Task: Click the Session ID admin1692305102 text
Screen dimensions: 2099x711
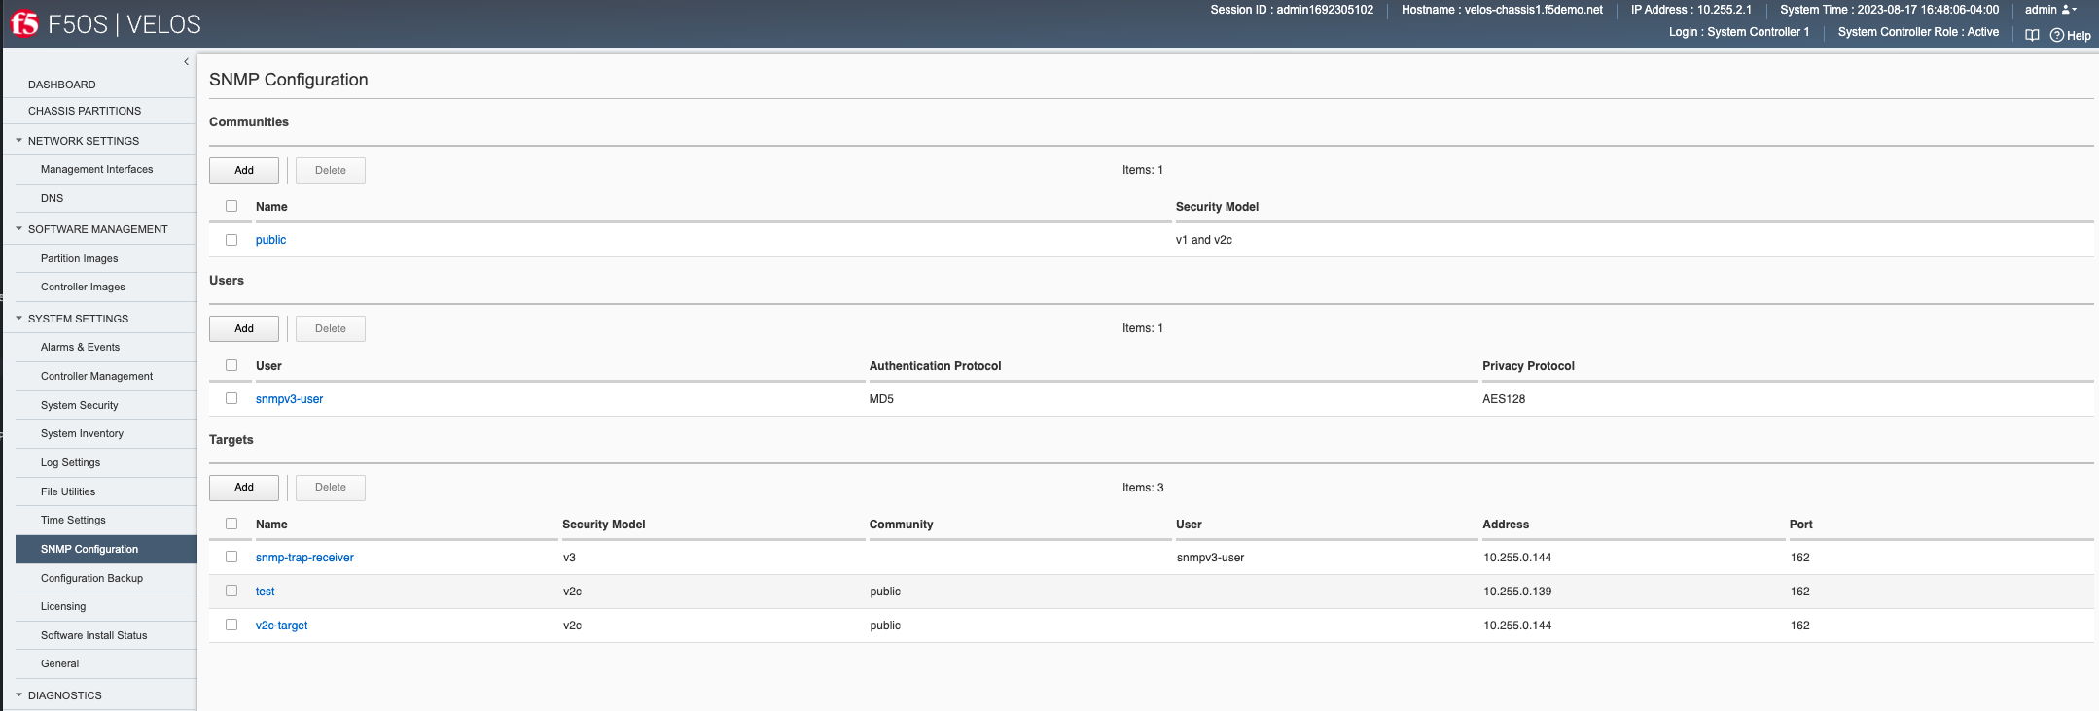Action: 1292,10
